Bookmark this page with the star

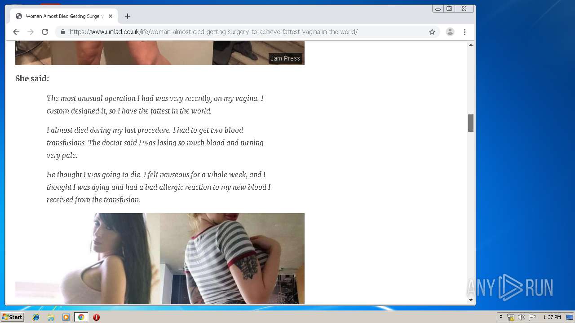point(432,32)
